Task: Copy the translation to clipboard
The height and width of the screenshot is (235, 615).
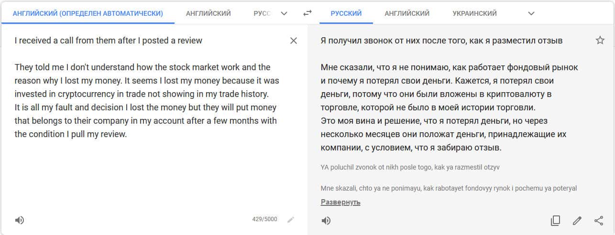Action: (x=555, y=220)
